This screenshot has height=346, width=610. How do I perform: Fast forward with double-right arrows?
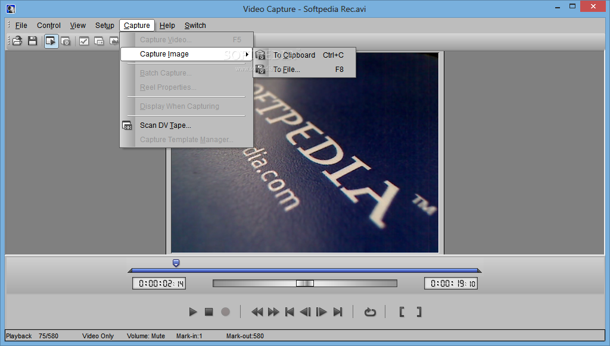click(273, 312)
